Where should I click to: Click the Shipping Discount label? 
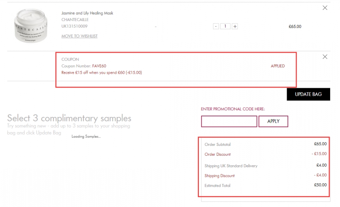coord(219,176)
